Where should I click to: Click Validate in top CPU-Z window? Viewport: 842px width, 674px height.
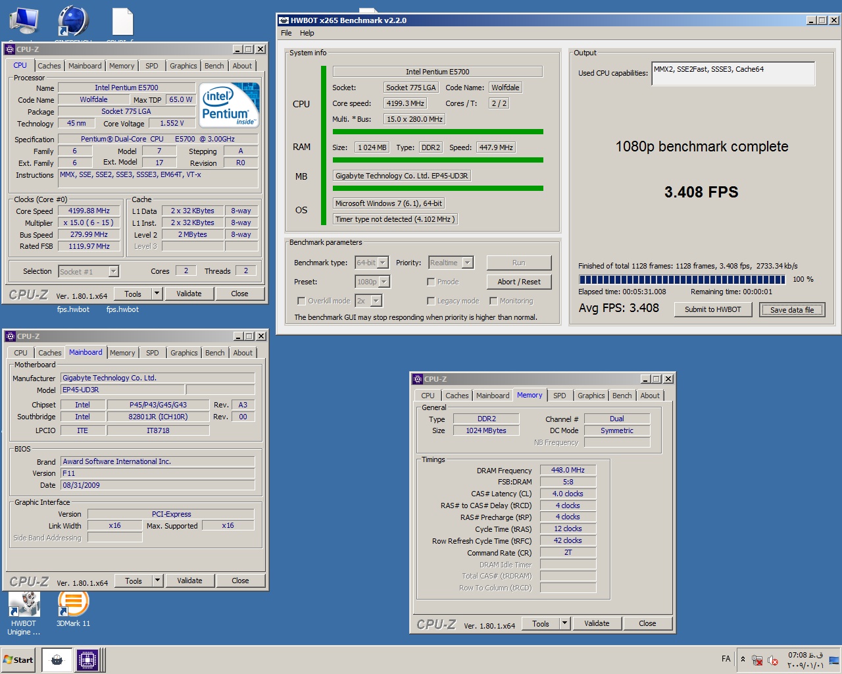[189, 294]
